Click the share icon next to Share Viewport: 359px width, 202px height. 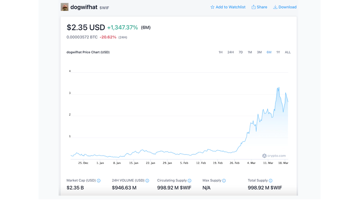[253, 7]
